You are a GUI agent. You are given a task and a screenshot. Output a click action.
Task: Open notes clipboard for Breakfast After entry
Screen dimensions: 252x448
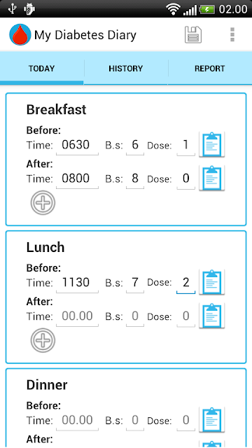(x=211, y=178)
